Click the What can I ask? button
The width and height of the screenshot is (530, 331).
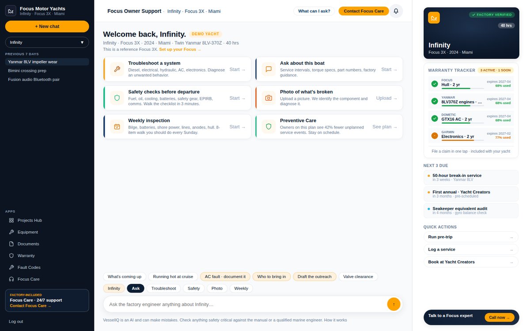coord(314,11)
